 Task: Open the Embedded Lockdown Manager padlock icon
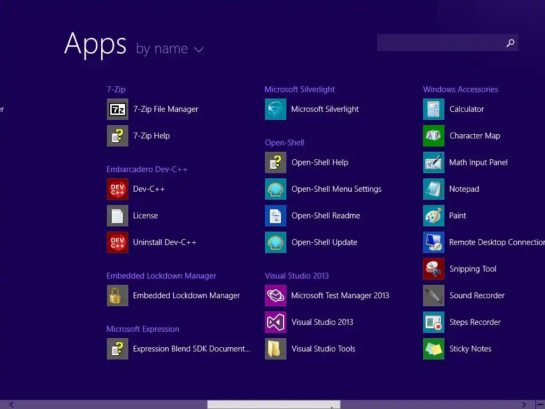[x=118, y=295]
